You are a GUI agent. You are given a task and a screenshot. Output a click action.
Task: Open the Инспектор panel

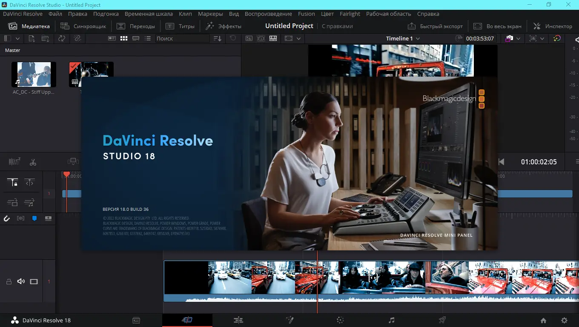(553, 26)
